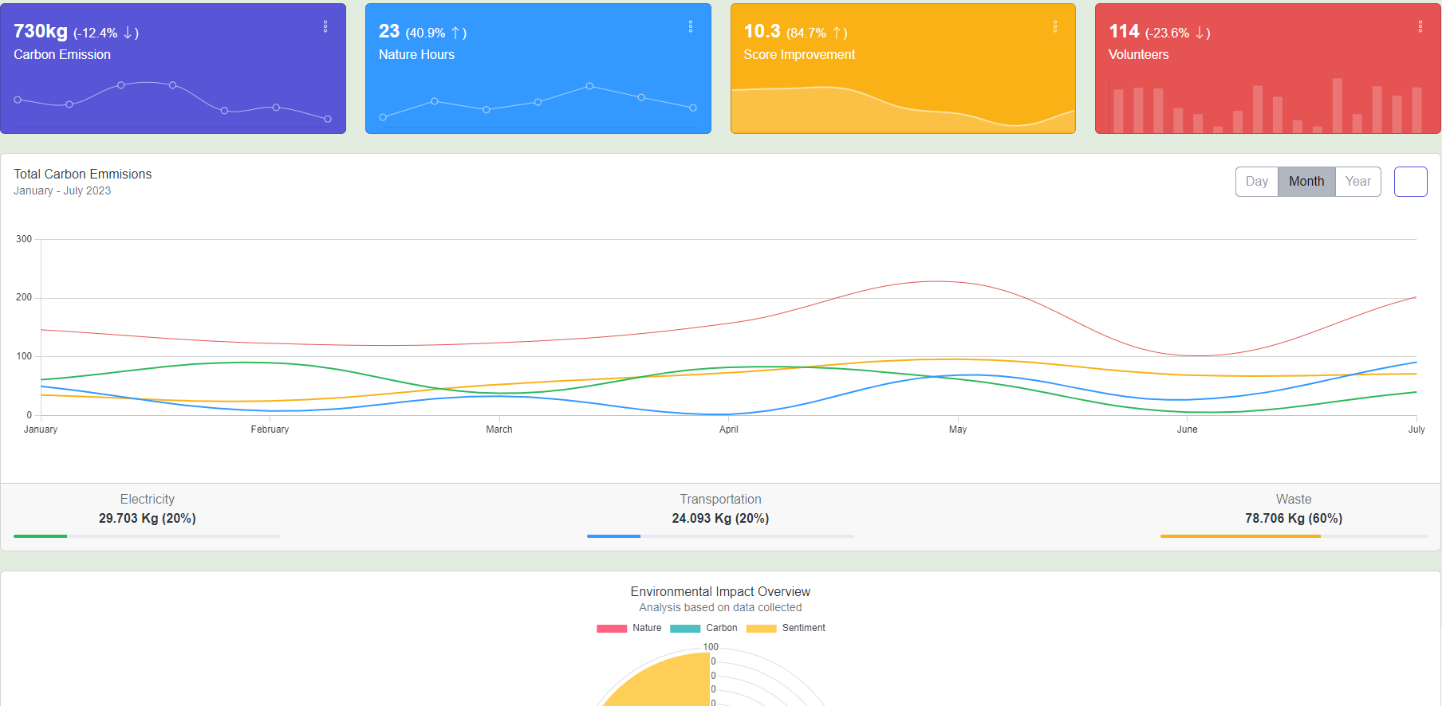The height and width of the screenshot is (706, 1442).
Task: Toggle the Sentiment legend item
Action: point(786,628)
